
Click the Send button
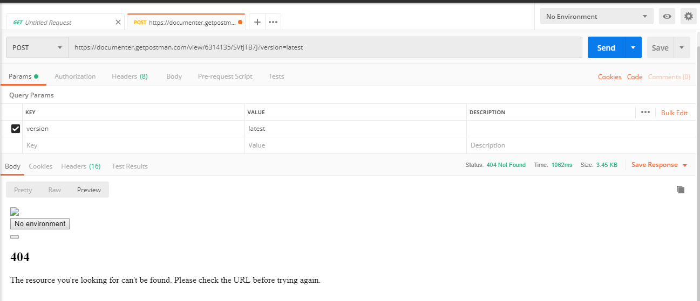point(606,47)
